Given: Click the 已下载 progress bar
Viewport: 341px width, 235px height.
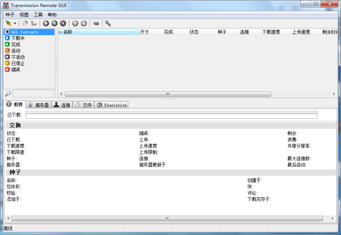Looking at the screenshot, I should 171,115.
